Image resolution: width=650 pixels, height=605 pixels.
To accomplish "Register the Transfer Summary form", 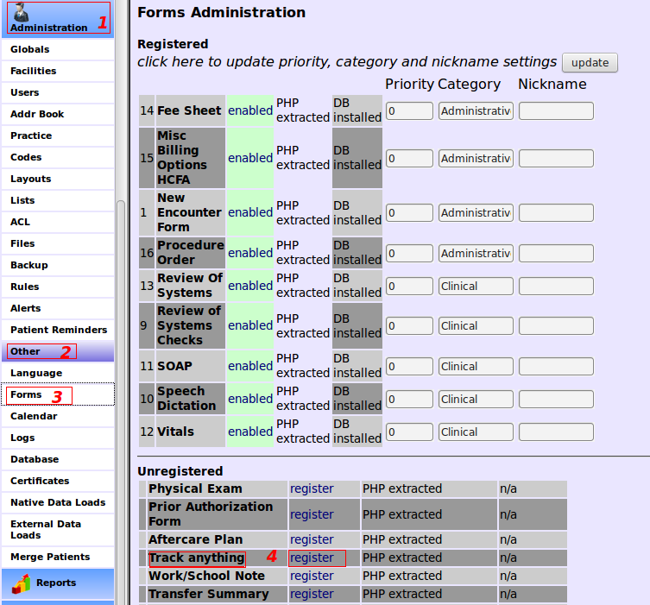I will (312, 594).
